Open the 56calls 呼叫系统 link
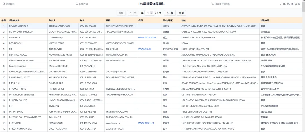The height and width of the screenshot is (132, 305). 222,3
